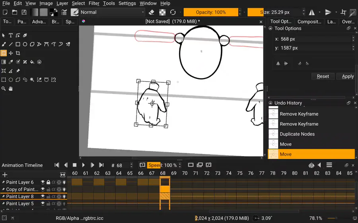Expand the reload preset dropdown arrow
Screen dimensions: 358x223
coord(180,12)
